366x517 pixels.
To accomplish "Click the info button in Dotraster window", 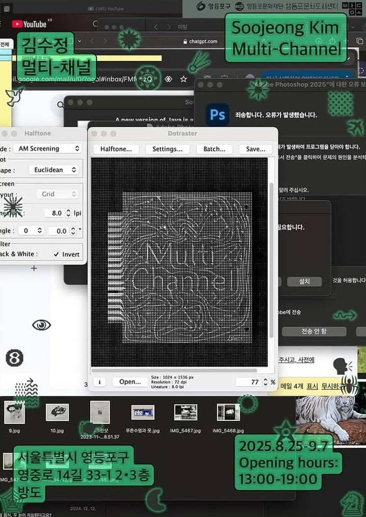I will point(99,382).
